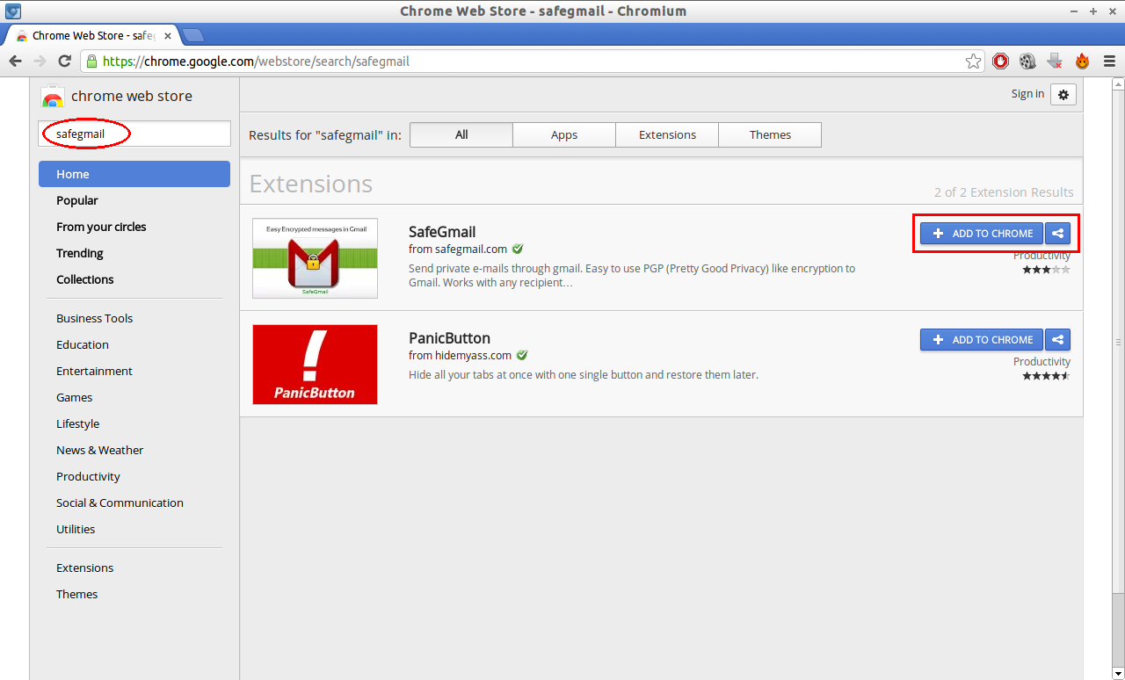Open the Chromium hamburger menu
The width and height of the screenshot is (1125, 680).
coord(1109,61)
